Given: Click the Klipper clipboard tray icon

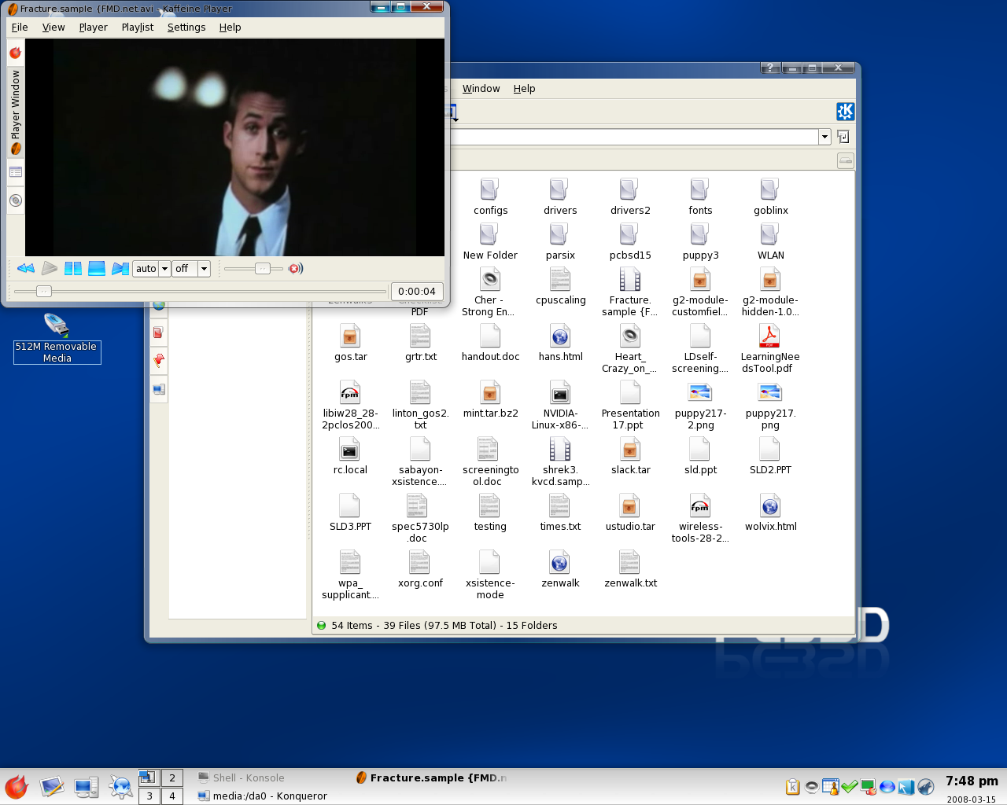Looking at the screenshot, I should 793,787.
